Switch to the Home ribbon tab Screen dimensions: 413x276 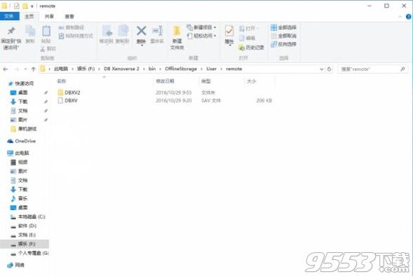point(29,17)
